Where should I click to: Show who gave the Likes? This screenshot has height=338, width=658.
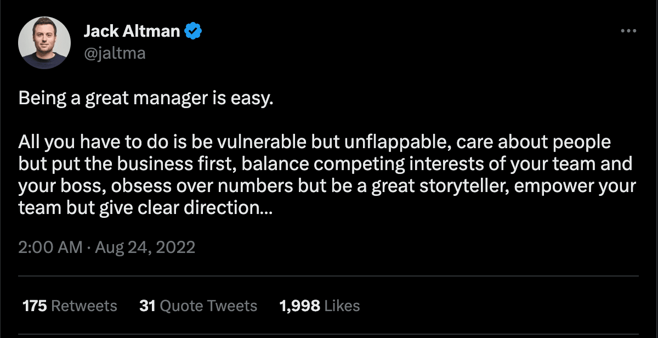(342, 306)
